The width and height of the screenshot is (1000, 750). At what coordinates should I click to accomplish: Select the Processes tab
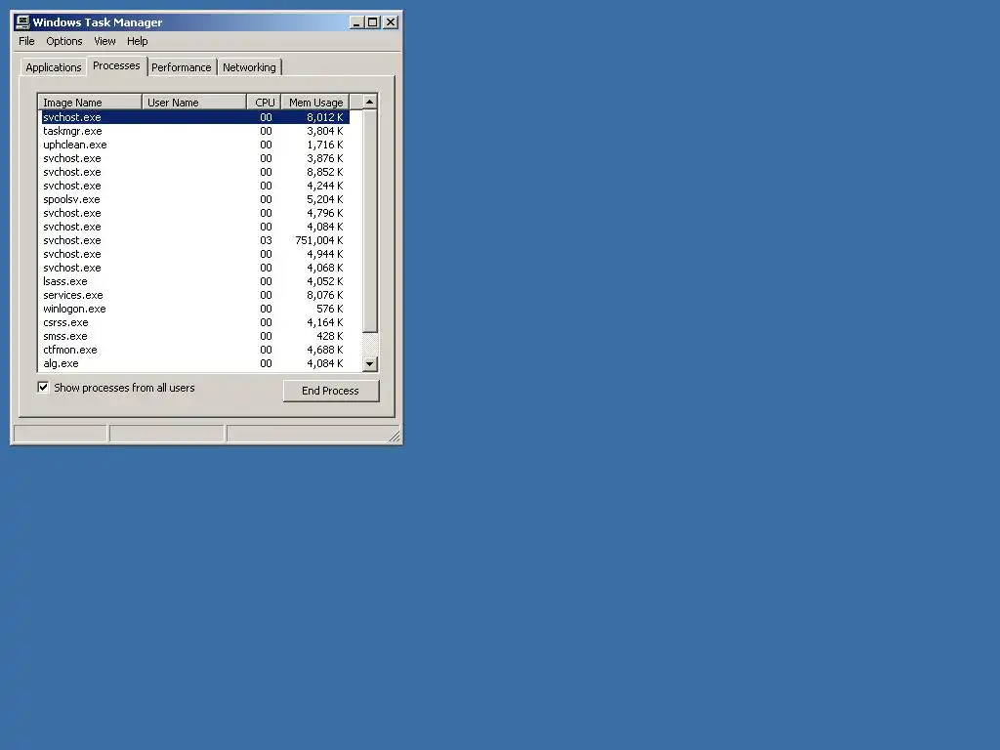pyautogui.click(x=116, y=65)
